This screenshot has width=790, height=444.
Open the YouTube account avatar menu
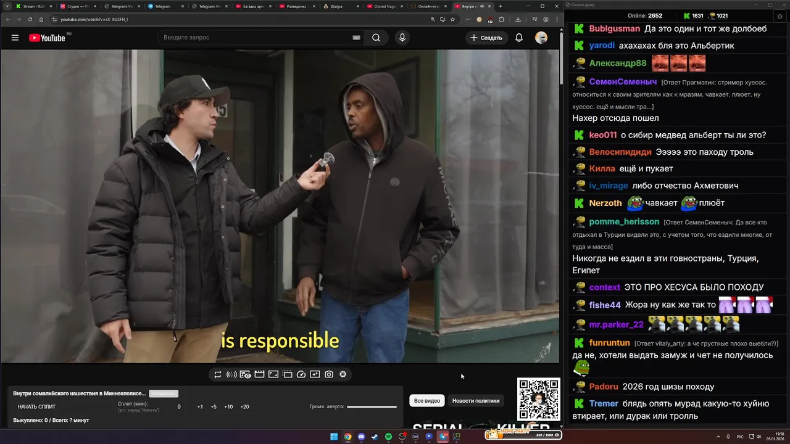tap(541, 38)
